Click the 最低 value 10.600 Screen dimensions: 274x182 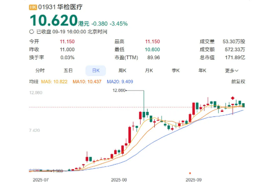[x=153, y=50]
